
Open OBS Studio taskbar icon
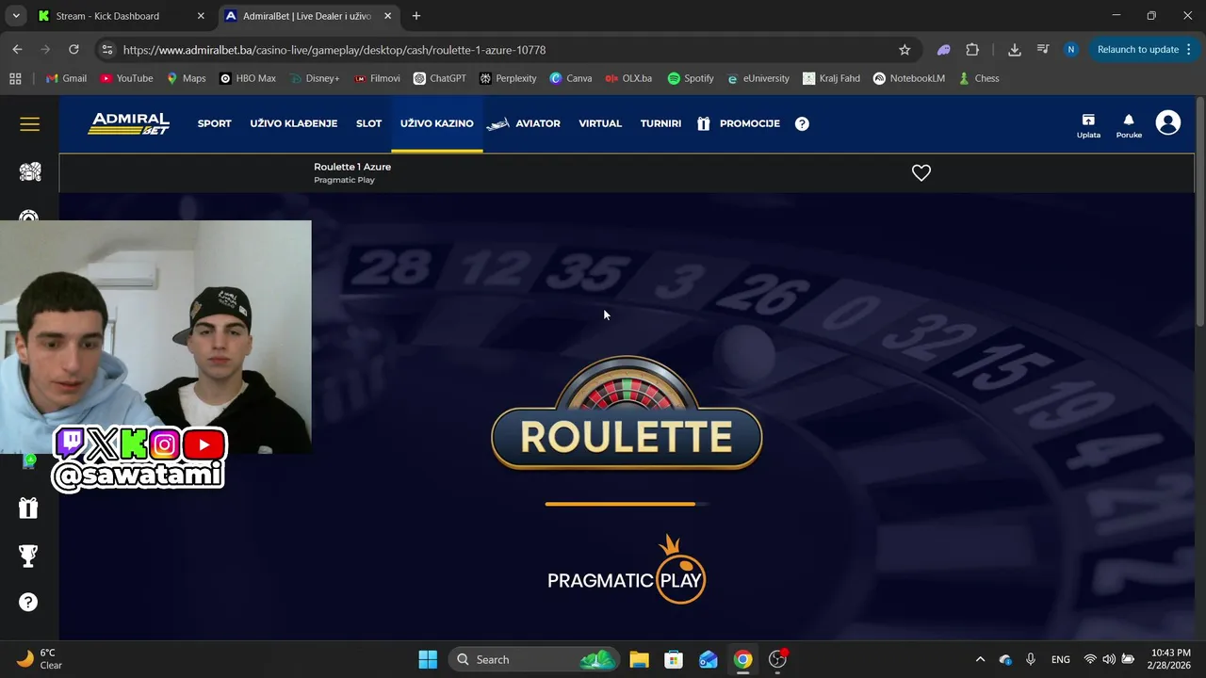777,659
